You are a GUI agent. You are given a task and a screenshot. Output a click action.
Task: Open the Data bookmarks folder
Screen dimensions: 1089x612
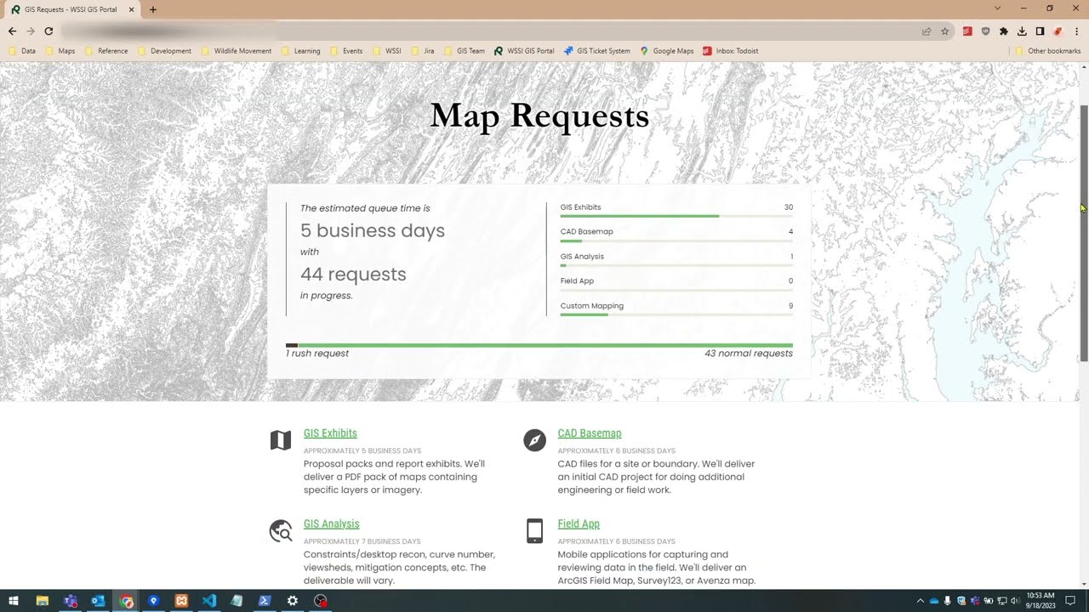click(23, 51)
